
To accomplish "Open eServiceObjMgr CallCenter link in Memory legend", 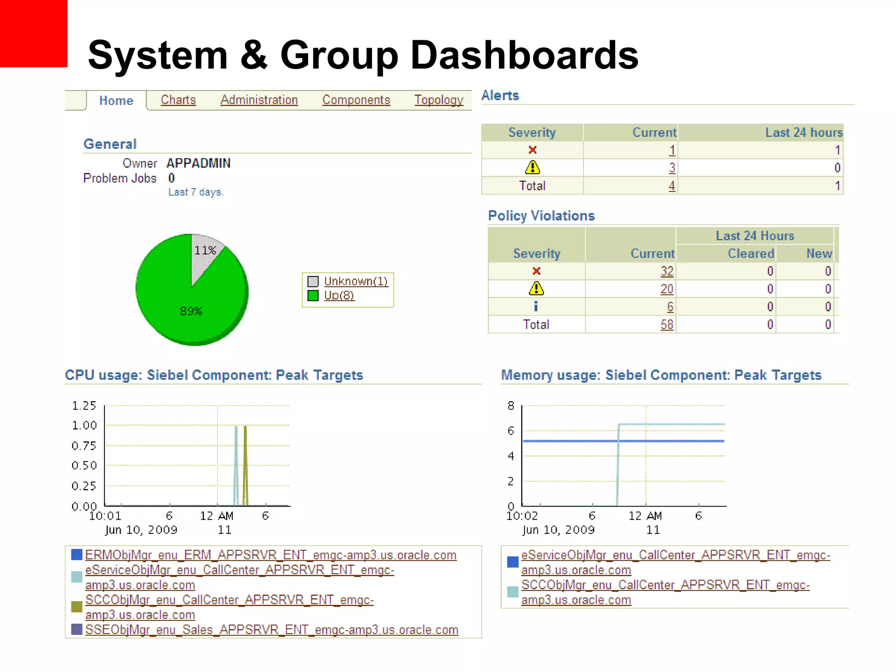I will (676, 562).
